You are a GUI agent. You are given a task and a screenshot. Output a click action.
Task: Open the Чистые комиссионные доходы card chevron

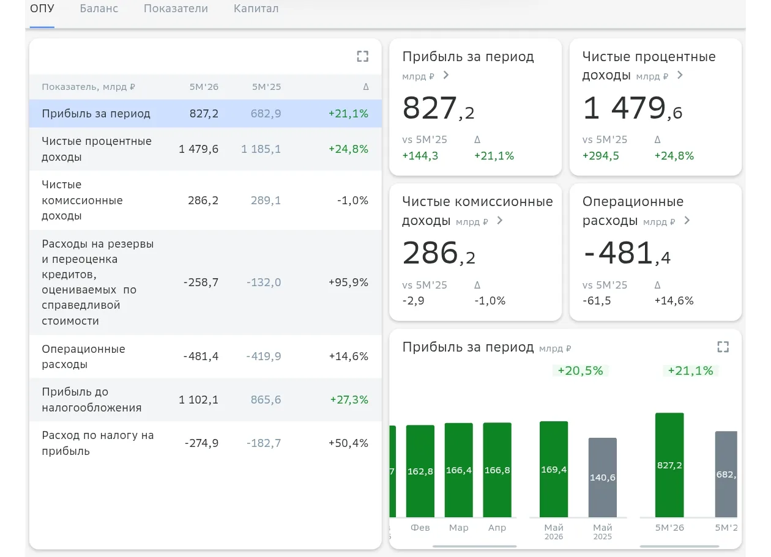pos(500,221)
